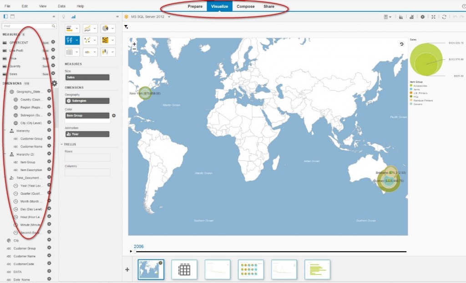
Task: Play the Year animation
Action: tap(131, 251)
